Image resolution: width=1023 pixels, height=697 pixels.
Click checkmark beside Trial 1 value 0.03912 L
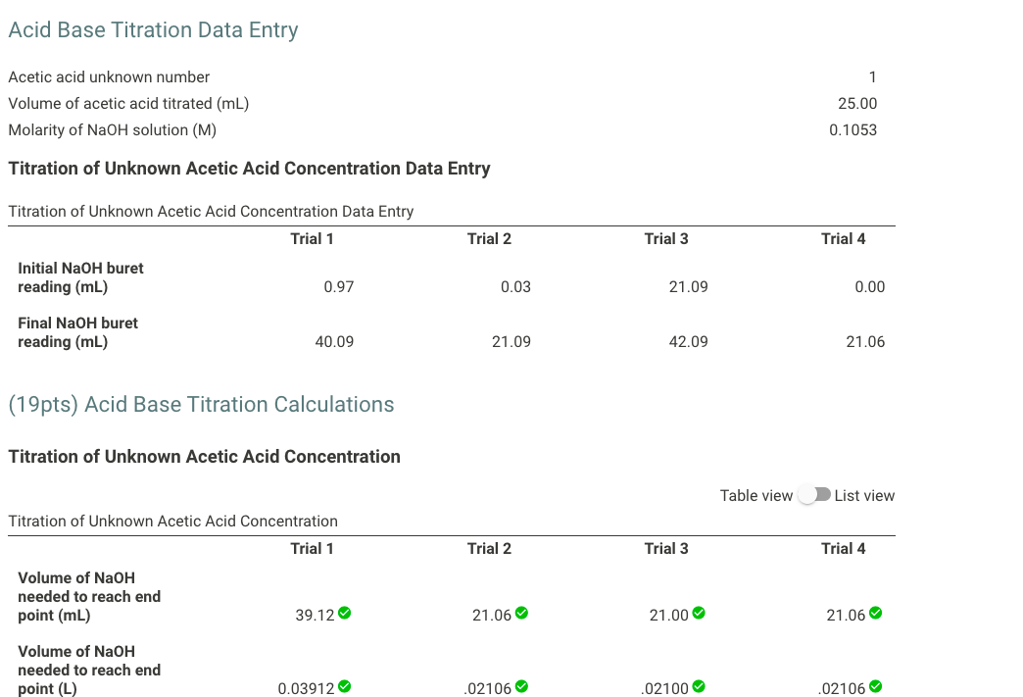[x=344, y=687]
